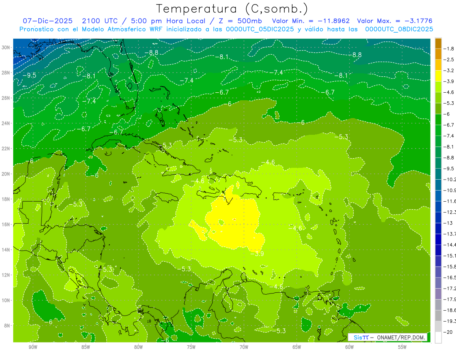The height and width of the screenshot is (352, 456).
Task: Click the "-1.8" color bar label
Action: 449,49
